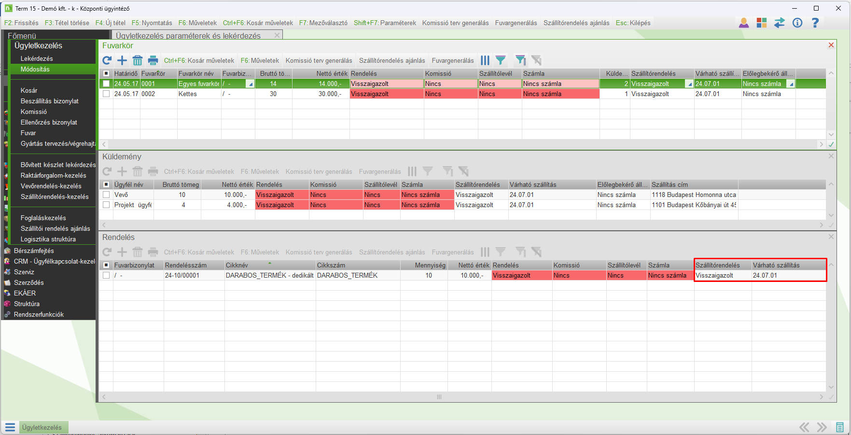
Task: Check the box for Fuvarkör row 0001
Action: (106, 84)
